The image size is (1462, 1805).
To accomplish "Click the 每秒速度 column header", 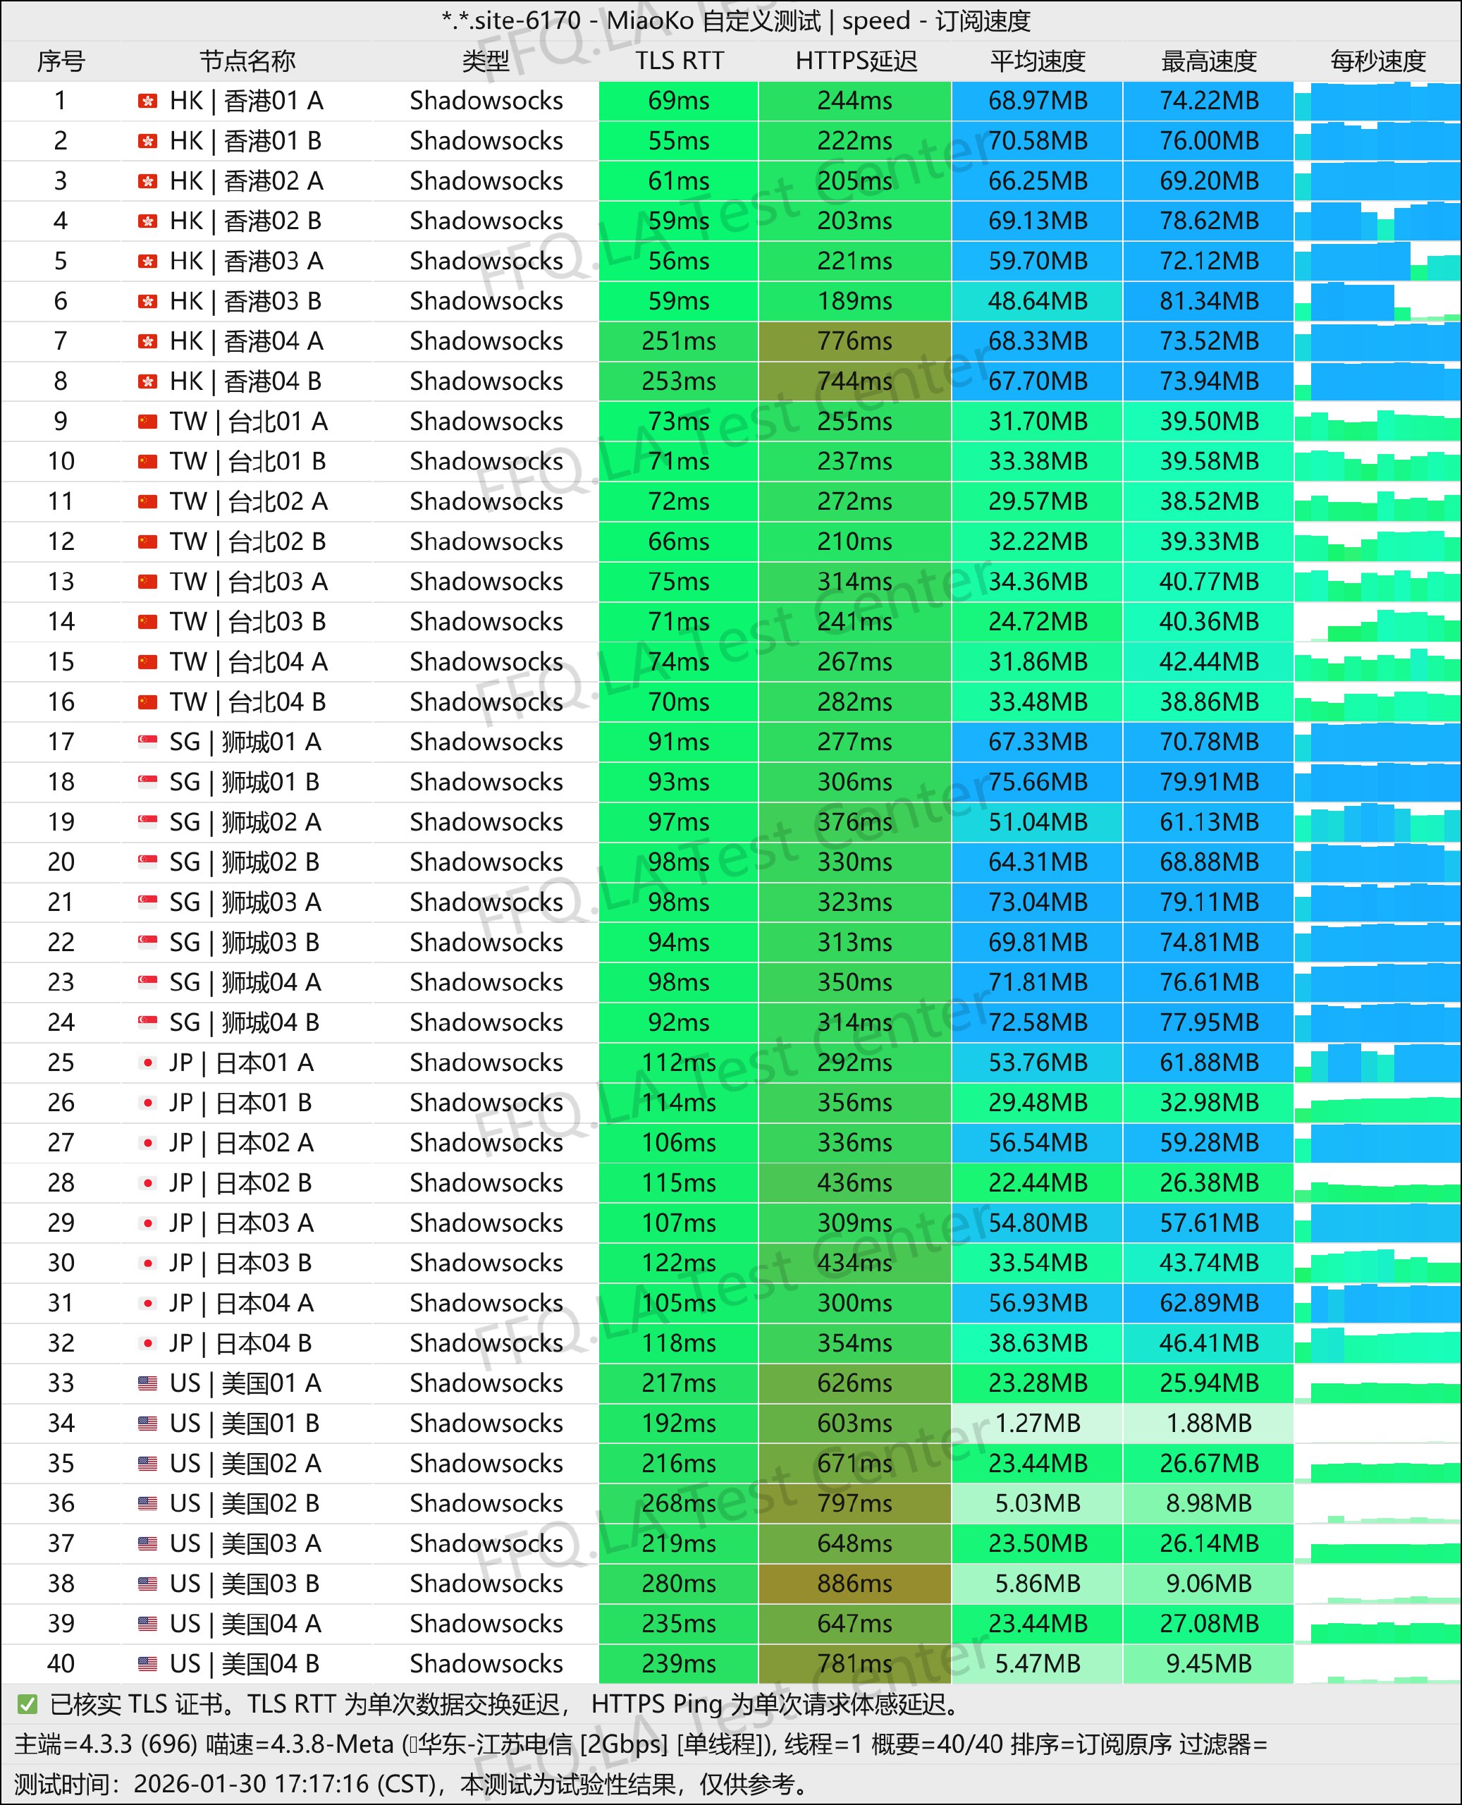I will (x=1378, y=61).
